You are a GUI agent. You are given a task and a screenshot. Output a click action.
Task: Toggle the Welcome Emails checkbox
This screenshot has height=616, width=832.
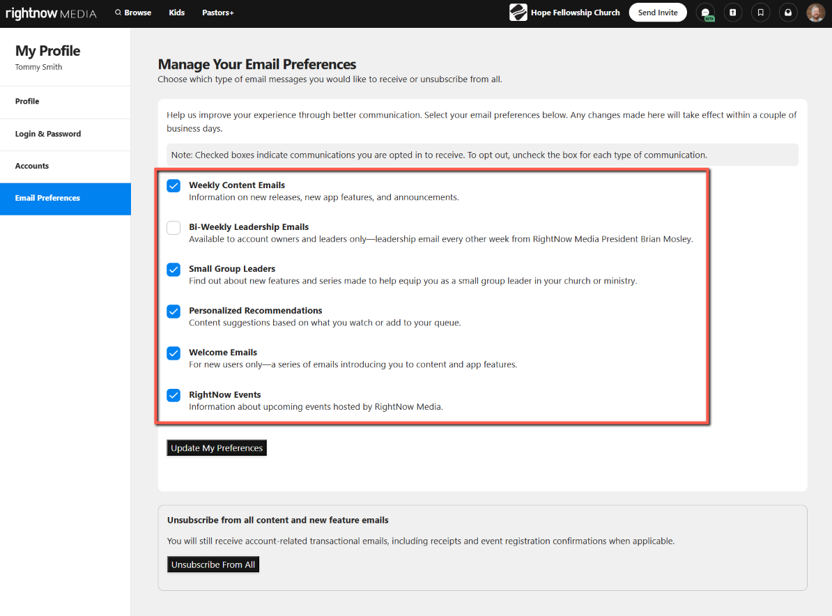[174, 353]
